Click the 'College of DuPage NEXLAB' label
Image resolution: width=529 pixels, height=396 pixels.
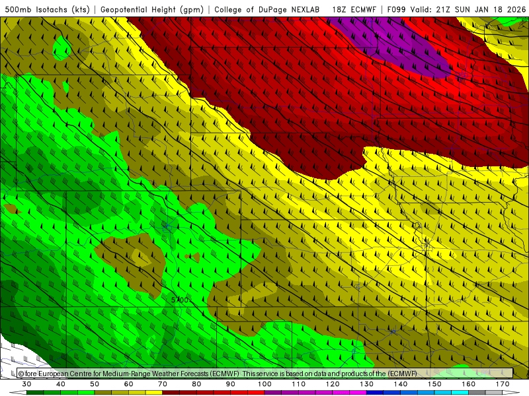pyautogui.click(x=267, y=9)
